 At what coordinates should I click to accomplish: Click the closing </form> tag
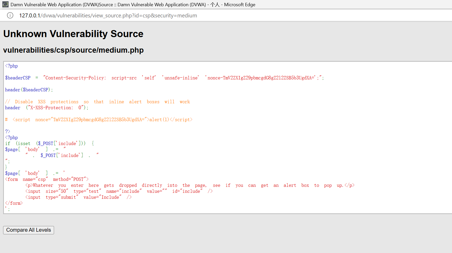tap(14, 203)
